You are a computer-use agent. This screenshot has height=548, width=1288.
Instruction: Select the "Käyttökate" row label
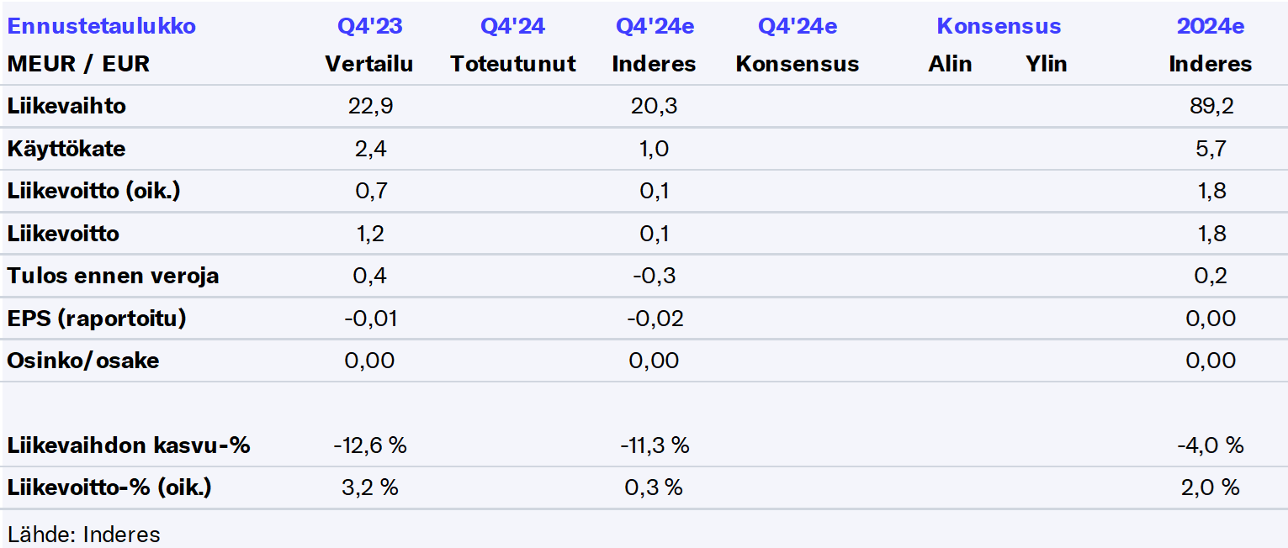click(66, 149)
